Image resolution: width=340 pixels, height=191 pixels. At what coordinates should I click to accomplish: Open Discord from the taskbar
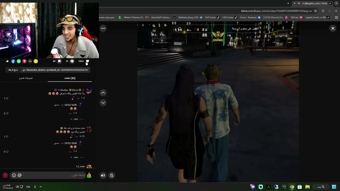coord(253,187)
